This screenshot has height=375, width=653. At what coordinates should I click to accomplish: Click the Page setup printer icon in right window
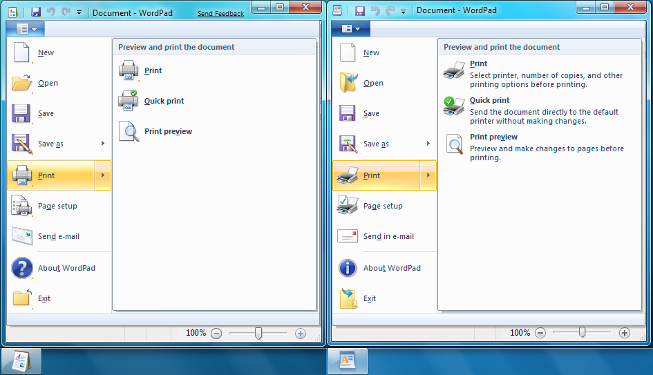click(348, 204)
